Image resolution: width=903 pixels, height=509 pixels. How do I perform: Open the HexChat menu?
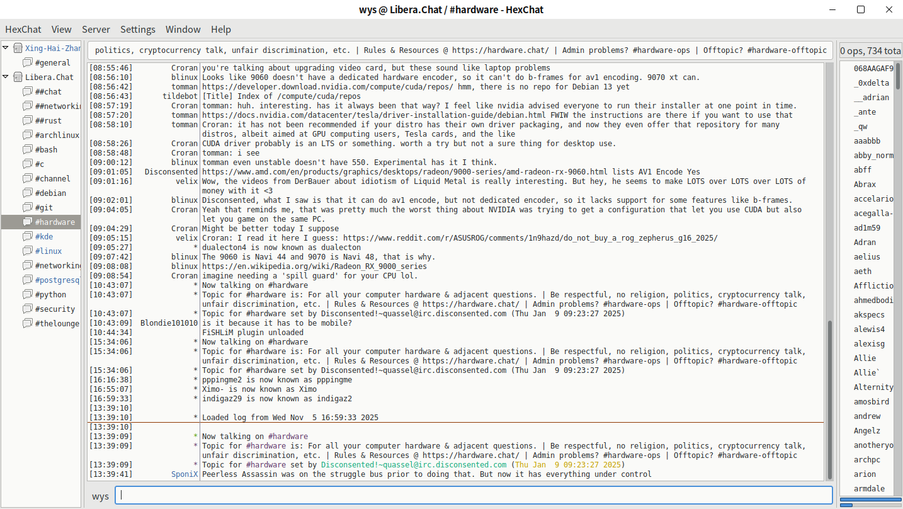pos(23,30)
